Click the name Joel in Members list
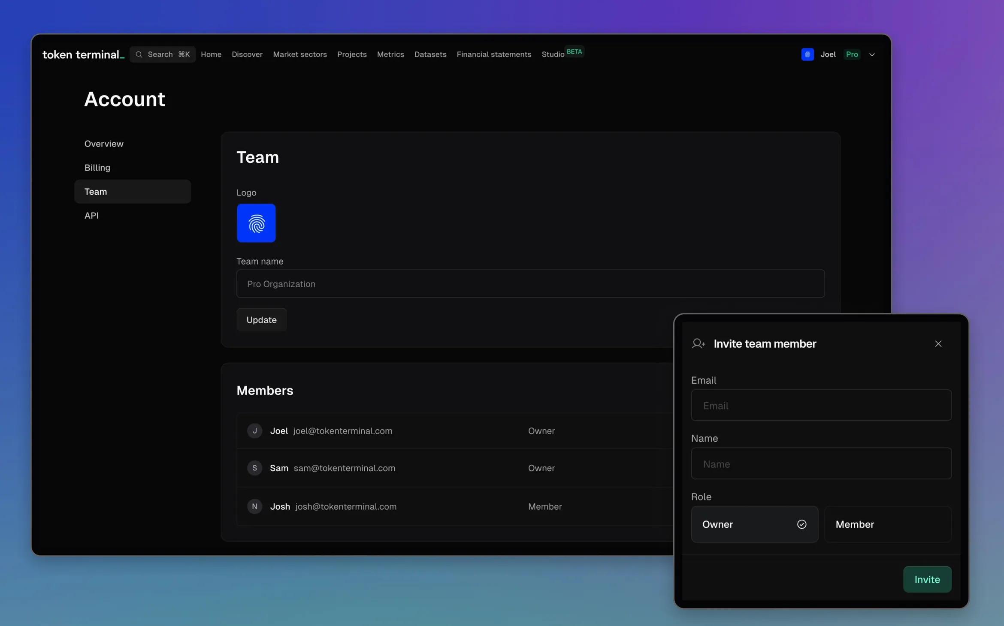This screenshot has height=626, width=1004. pos(279,430)
